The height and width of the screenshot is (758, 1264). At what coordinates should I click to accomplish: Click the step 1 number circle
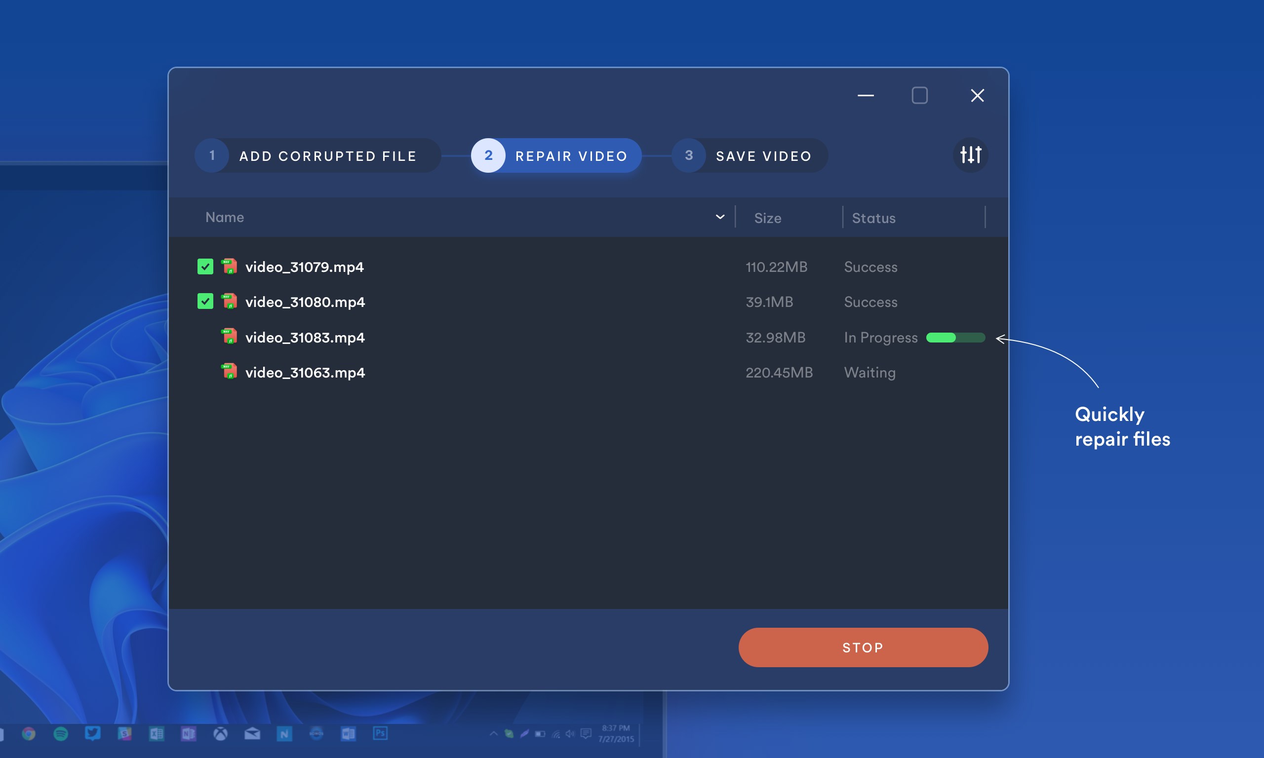[212, 155]
